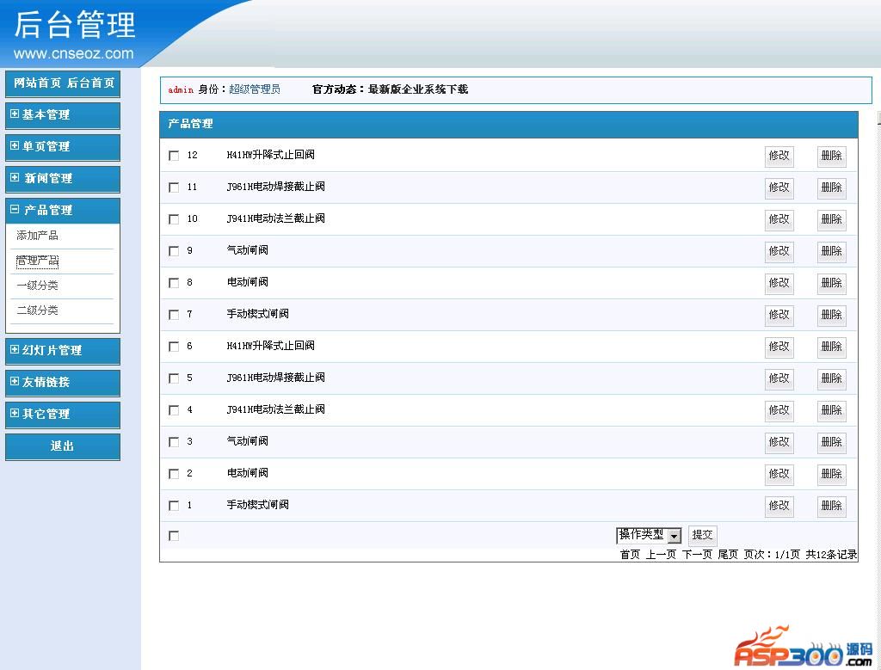Viewport: 881px width, 670px height.
Task: Click 修改 for product 7
Action: coord(779,315)
